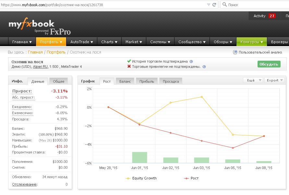
Task: Expand the Обзоры menu
Action: point(223,42)
